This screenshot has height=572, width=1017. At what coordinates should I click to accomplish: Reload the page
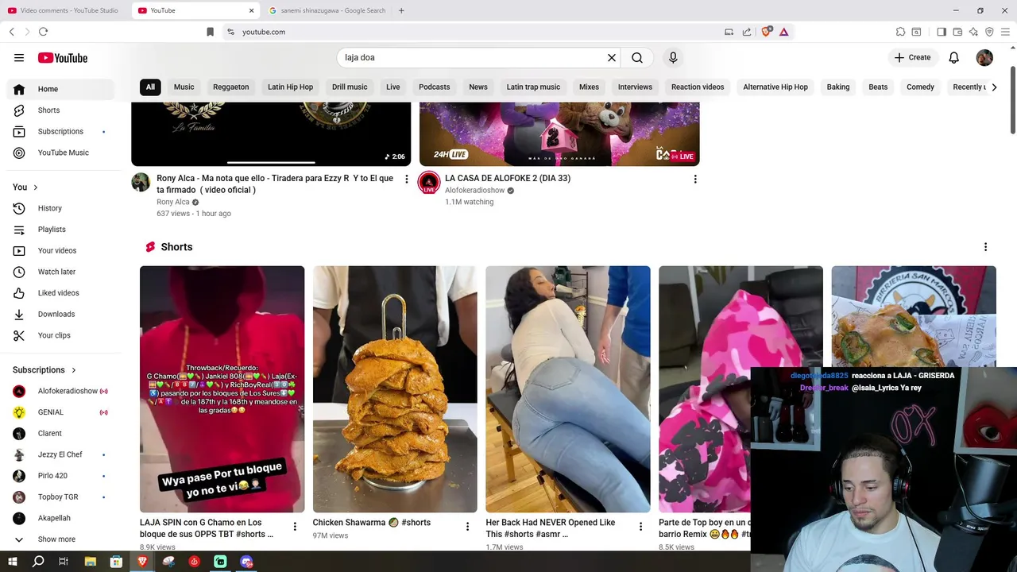[43, 32]
